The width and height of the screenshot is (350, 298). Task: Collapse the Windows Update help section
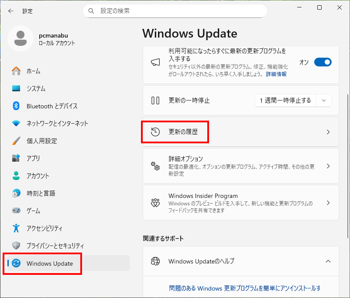(328, 261)
